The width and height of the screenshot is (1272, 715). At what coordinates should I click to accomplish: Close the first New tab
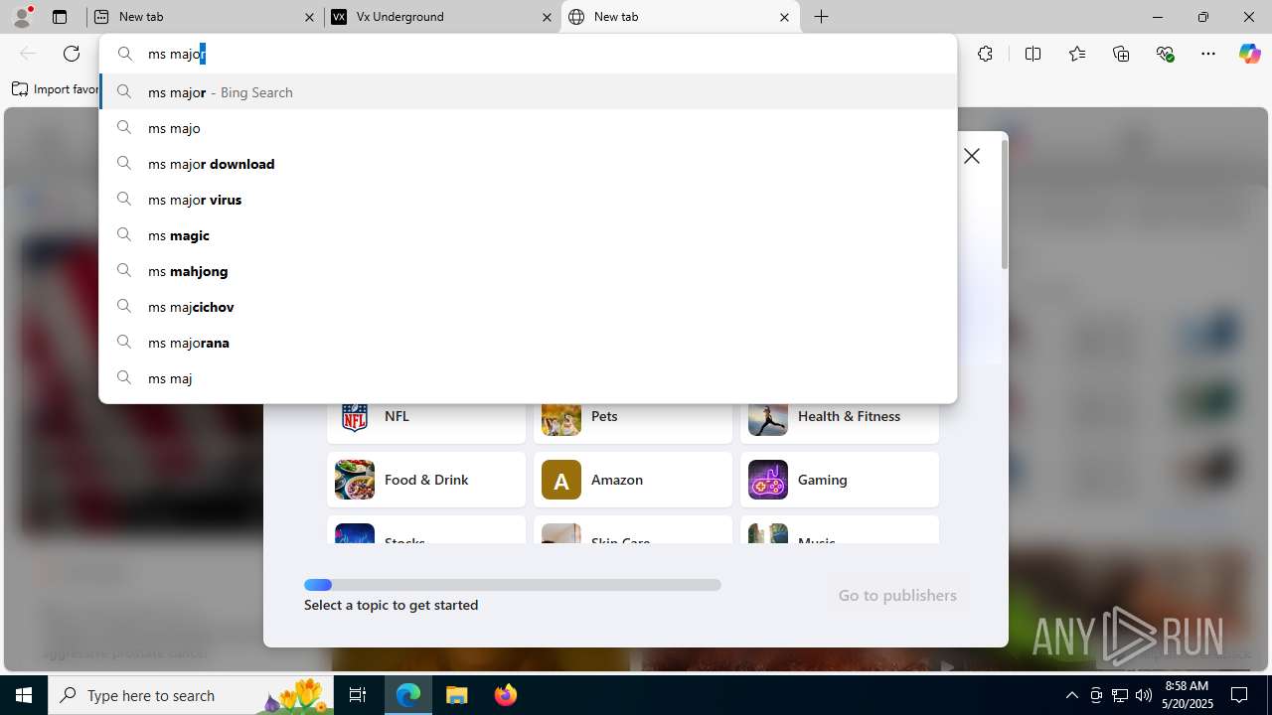309,17
